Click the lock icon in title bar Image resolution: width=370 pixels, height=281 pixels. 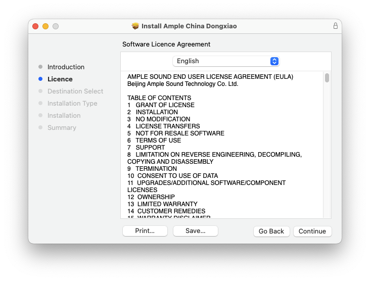[x=335, y=26]
